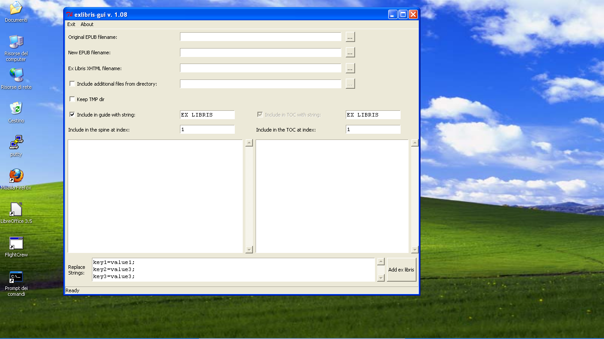The height and width of the screenshot is (339, 604).
Task: Click the right pane scrollbar down arrow
Action: coord(415,250)
